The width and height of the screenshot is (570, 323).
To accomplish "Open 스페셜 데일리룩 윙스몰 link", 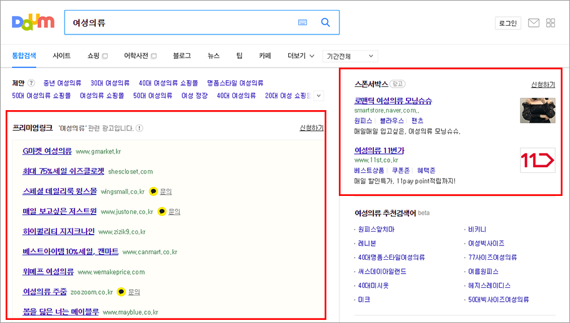I will coord(60,191).
